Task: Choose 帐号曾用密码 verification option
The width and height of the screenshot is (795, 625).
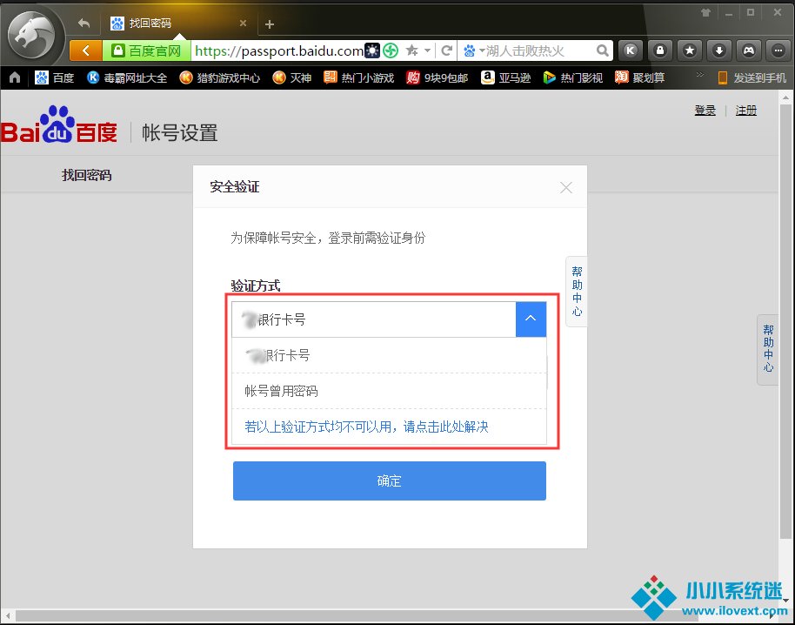Action: [x=281, y=391]
